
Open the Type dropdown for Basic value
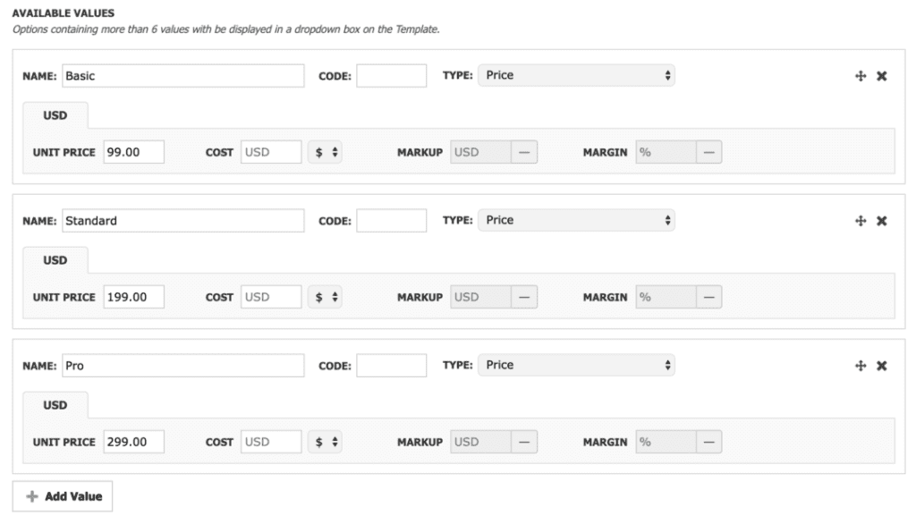coord(577,76)
